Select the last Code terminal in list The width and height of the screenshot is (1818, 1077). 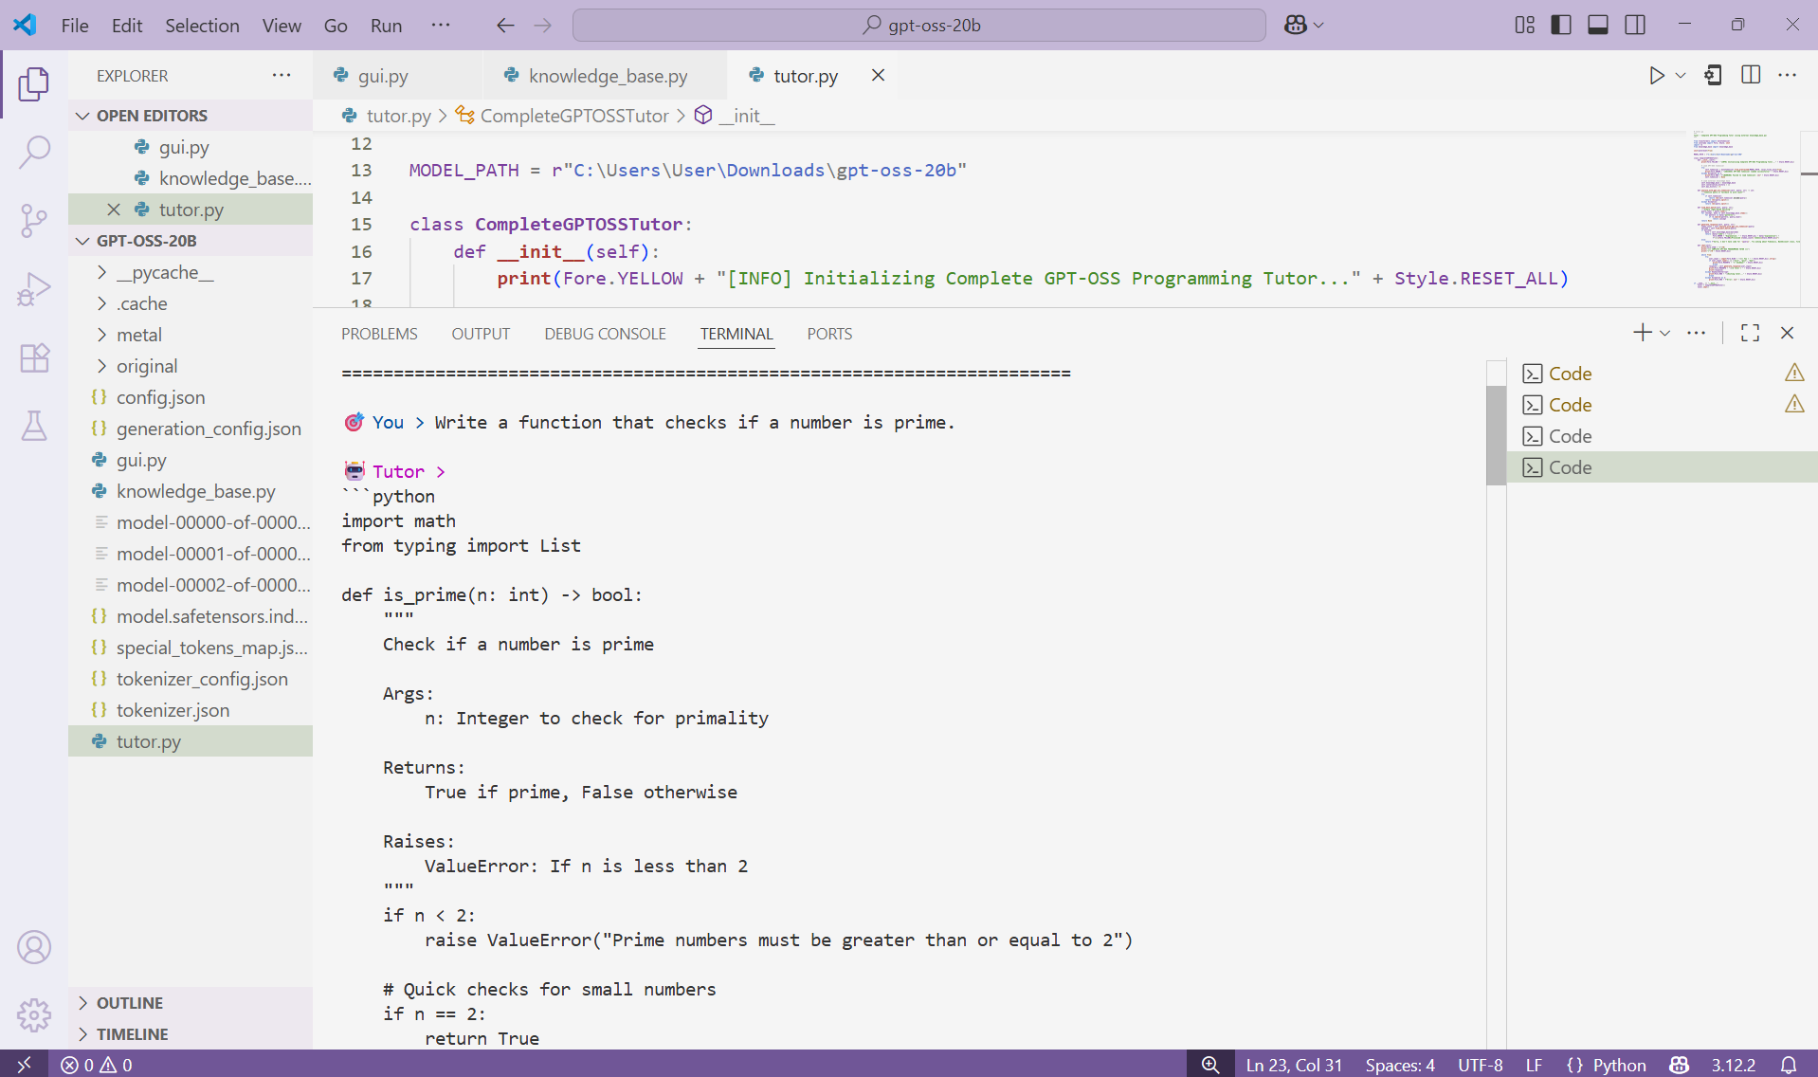(1662, 467)
